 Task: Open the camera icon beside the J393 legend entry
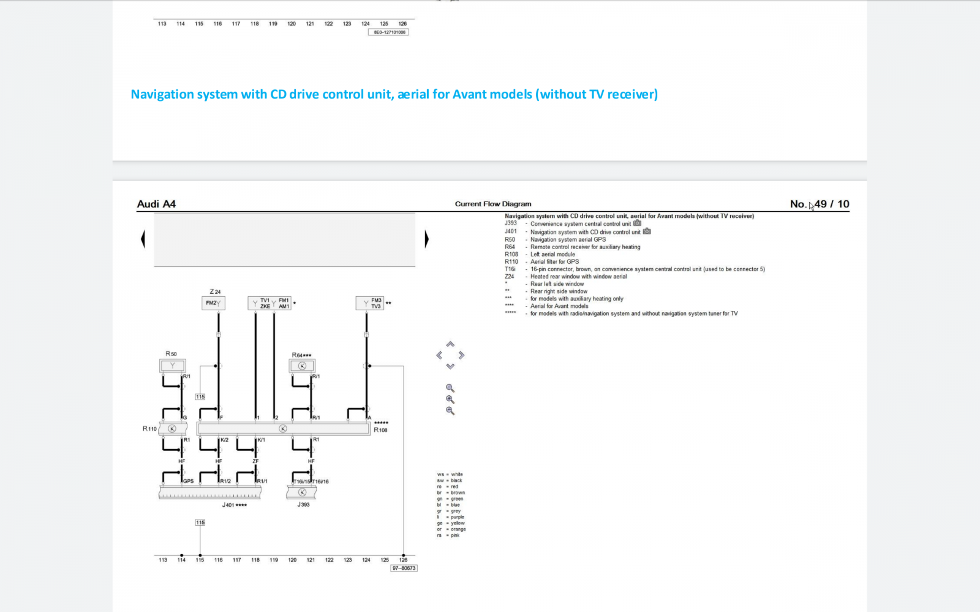pyautogui.click(x=637, y=223)
